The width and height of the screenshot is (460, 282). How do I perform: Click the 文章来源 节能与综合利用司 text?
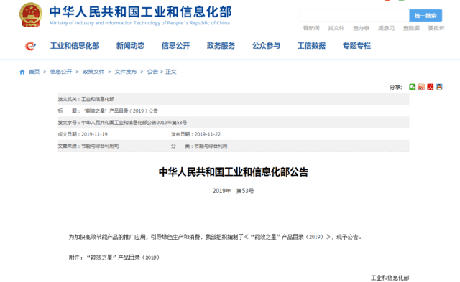tap(100, 146)
